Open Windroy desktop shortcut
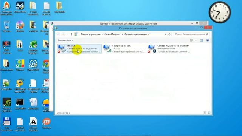Viewport: 242px width, 136px height. [x=20, y=65]
